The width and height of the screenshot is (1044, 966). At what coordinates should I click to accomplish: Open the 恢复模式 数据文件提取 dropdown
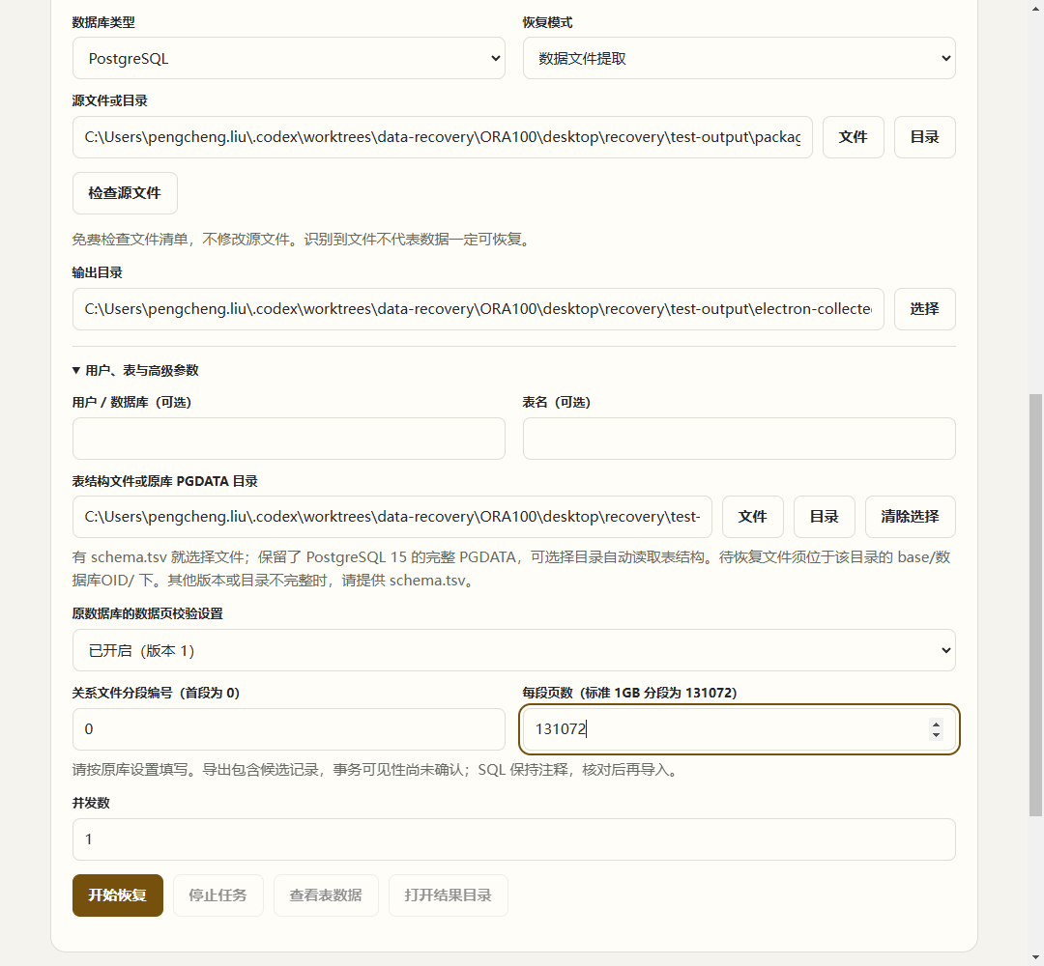click(739, 58)
